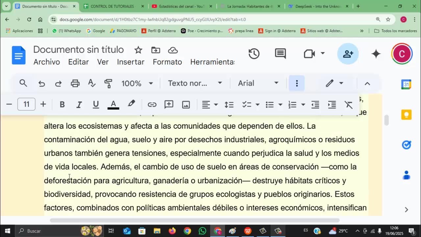Expand the checklist menu arrow
This screenshot has height=237, width=421.
click(258, 105)
